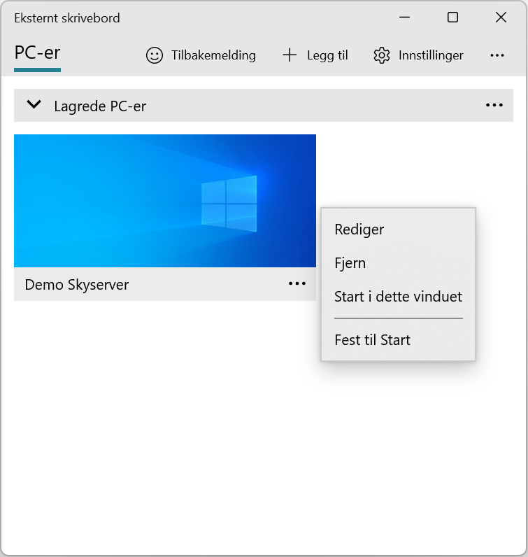Open the top toolbar's three-dot overflow menu

497,55
